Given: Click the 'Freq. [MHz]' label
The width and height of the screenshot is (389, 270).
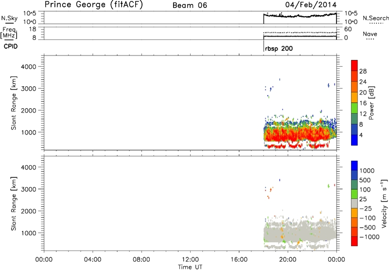Looking at the screenshot, I should (x=9, y=33).
